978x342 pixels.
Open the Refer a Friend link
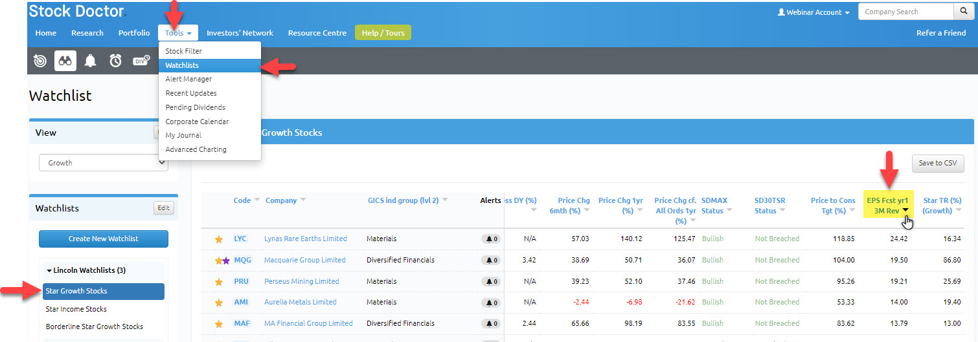(941, 33)
